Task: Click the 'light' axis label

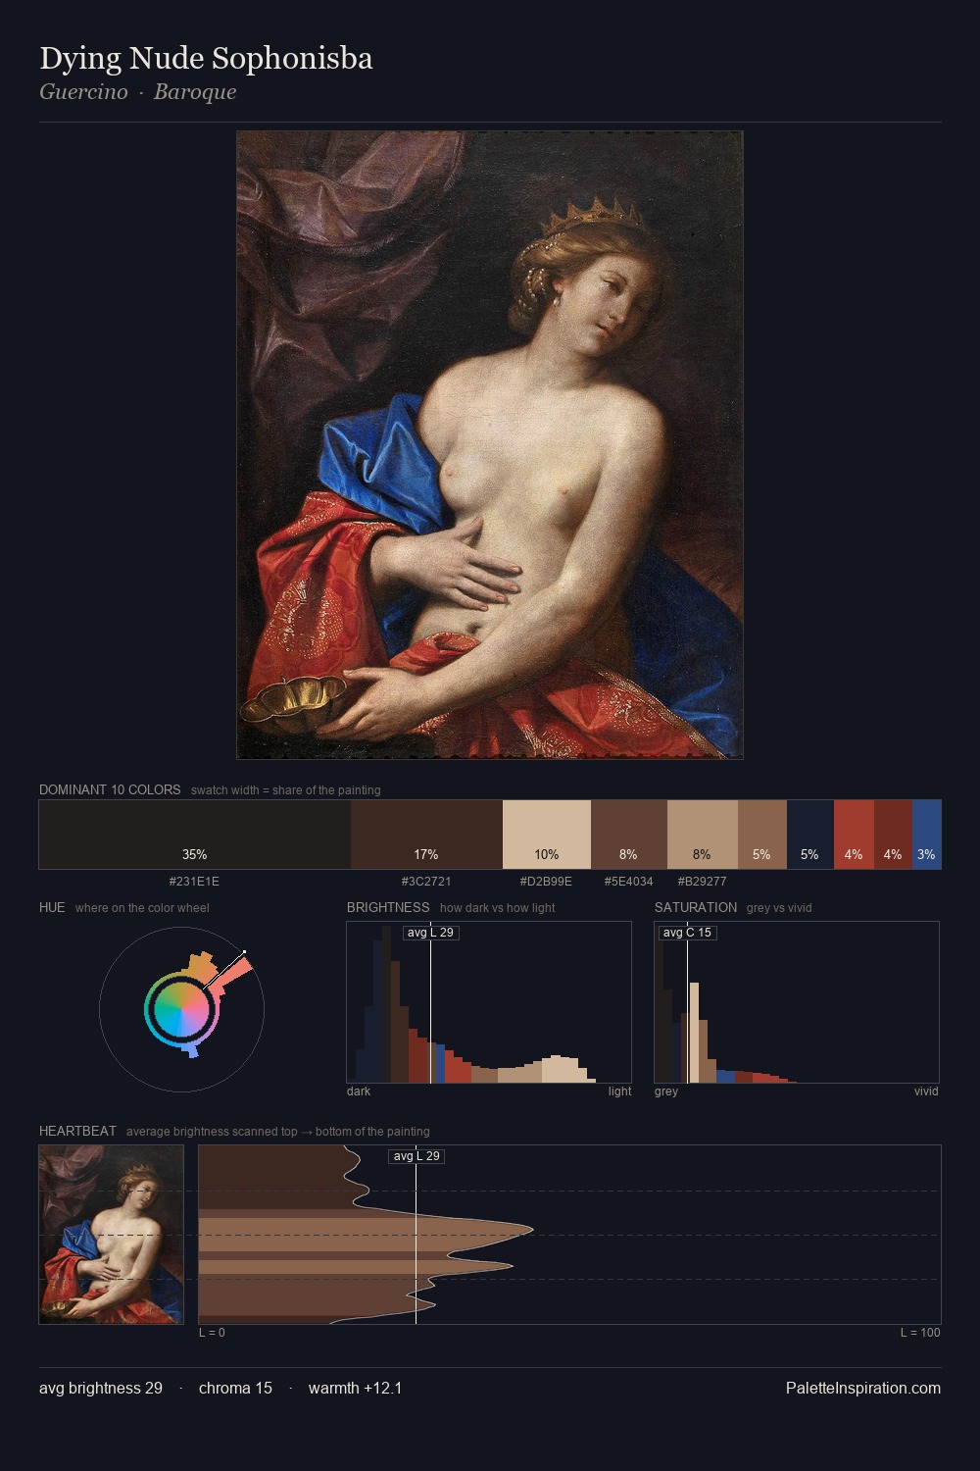Action: pos(620,1091)
